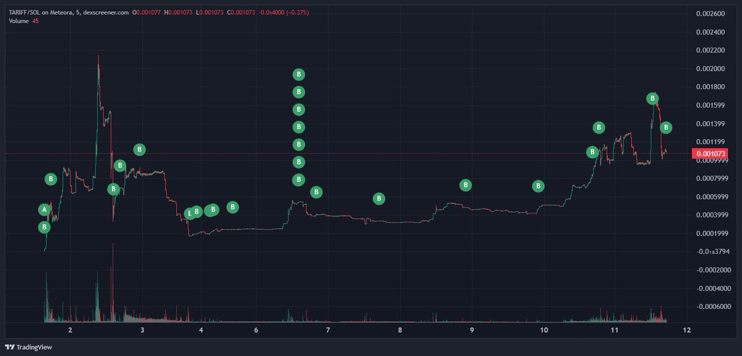The width and height of the screenshot is (742, 356).
Task: Click the 0.0005999 price axis label
Action: (x=712, y=197)
